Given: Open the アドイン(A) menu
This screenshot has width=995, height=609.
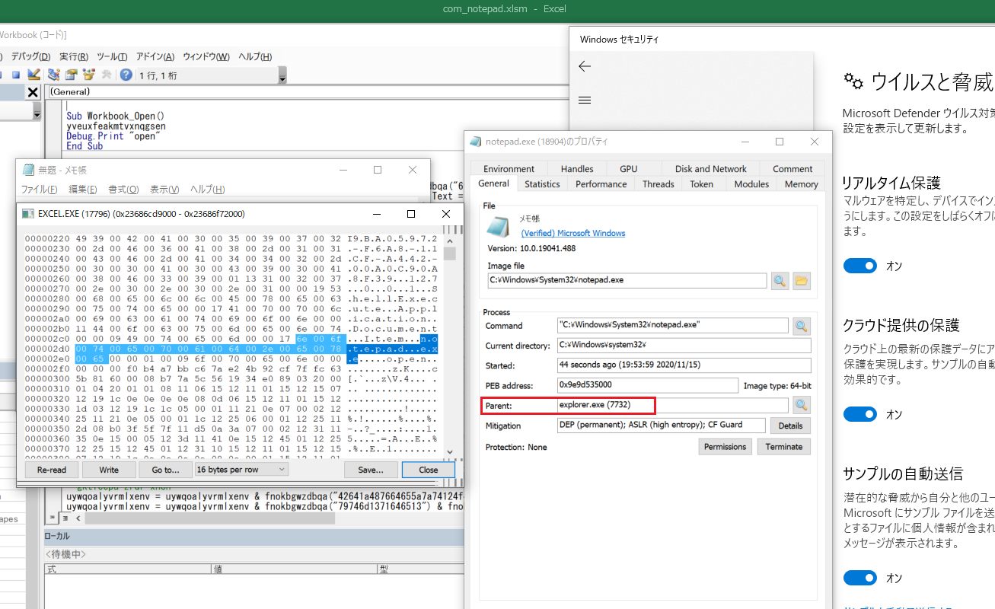Looking at the screenshot, I should (x=155, y=56).
